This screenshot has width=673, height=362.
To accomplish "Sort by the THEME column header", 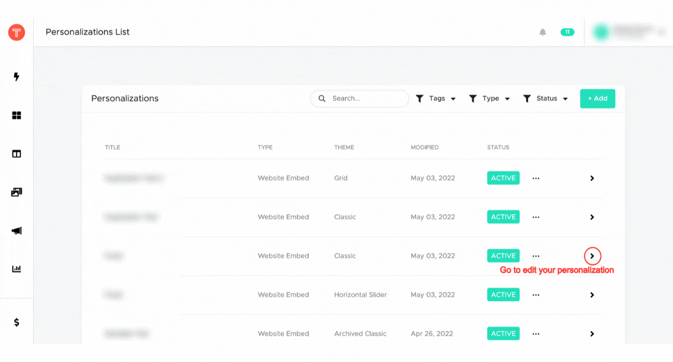I will [x=344, y=147].
